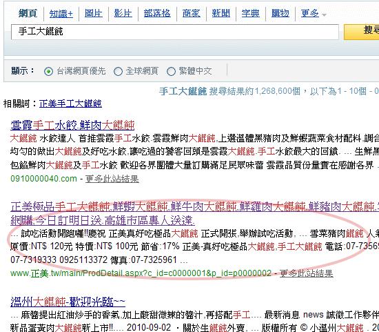Viewport: 379px width, 332px height.
Task: Open the 圖片 search tab
Action: 94,13
